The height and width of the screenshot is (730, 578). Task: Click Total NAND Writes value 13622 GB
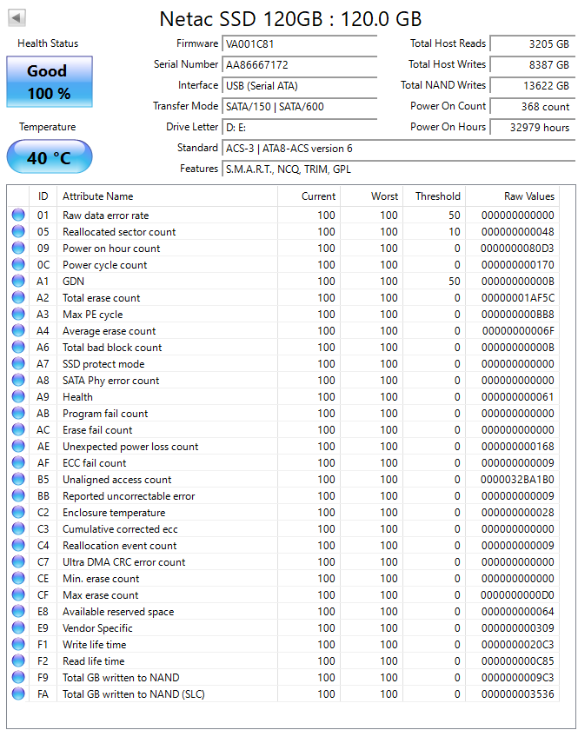[x=533, y=86]
